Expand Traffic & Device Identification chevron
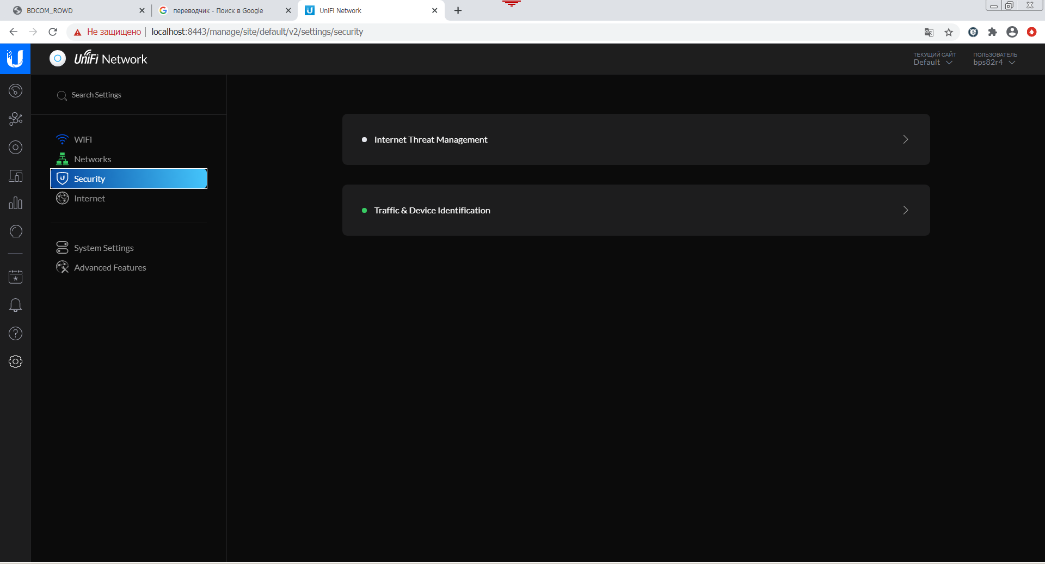Image resolution: width=1045 pixels, height=564 pixels. [906, 210]
